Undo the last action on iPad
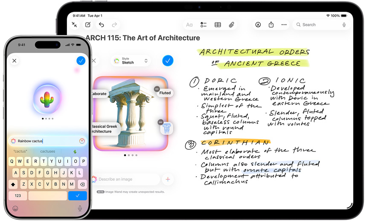This screenshot has width=367, height=222. pyautogui.click(x=101, y=25)
